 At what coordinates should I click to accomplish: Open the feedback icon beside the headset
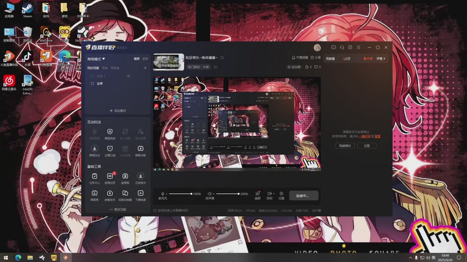click(350, 48)
